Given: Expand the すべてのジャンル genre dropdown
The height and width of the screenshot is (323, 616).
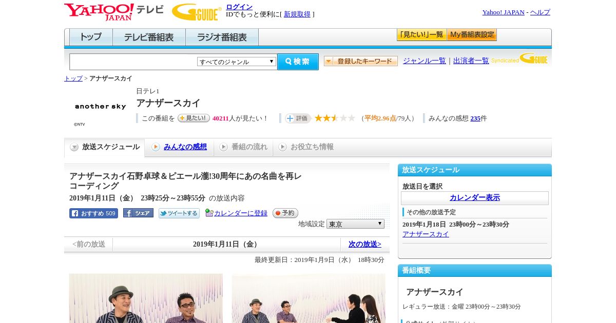Looking at the screenshot, I should (x=237, y=62).
